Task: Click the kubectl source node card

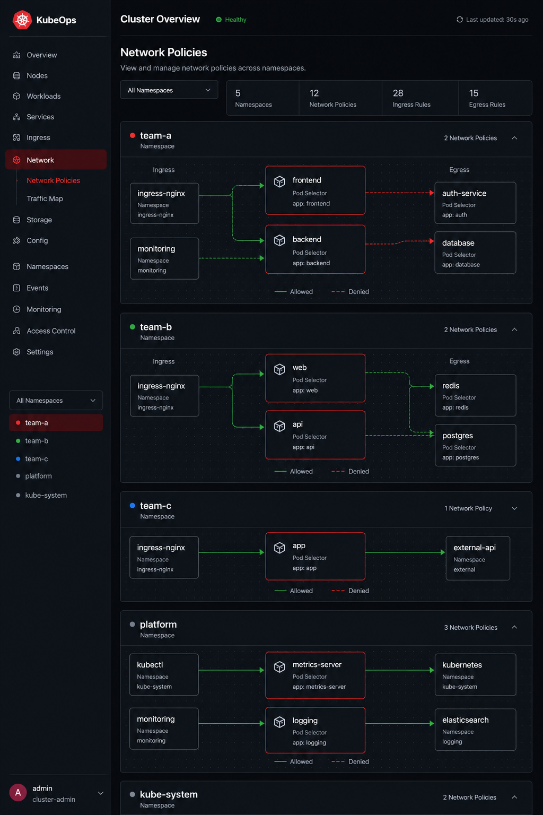Action: click(164, 674)
